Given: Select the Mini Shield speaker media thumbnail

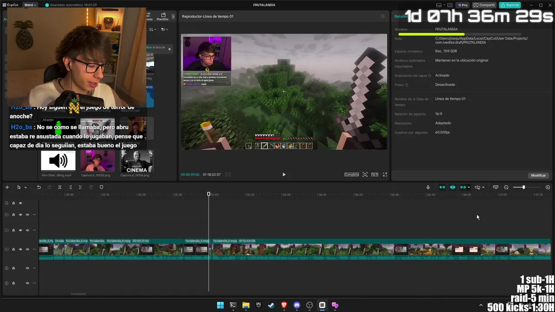Looking at the screenshot, I should [58, 161].
